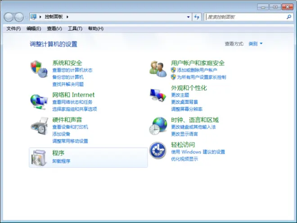Go forward with the Forward arrow button
Image resolution: width=297 pixels, height=223 pixels.
19,17
